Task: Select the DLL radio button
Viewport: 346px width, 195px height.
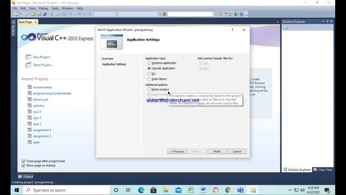Action: coord(149,74)
